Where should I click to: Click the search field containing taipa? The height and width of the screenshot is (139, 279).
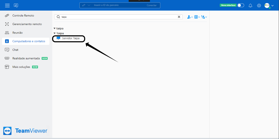pos(118,17)
